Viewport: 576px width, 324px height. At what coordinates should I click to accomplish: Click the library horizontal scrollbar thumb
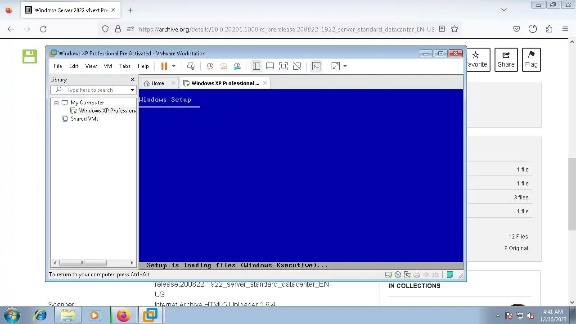pyautogui.click(x=83, y=263)
